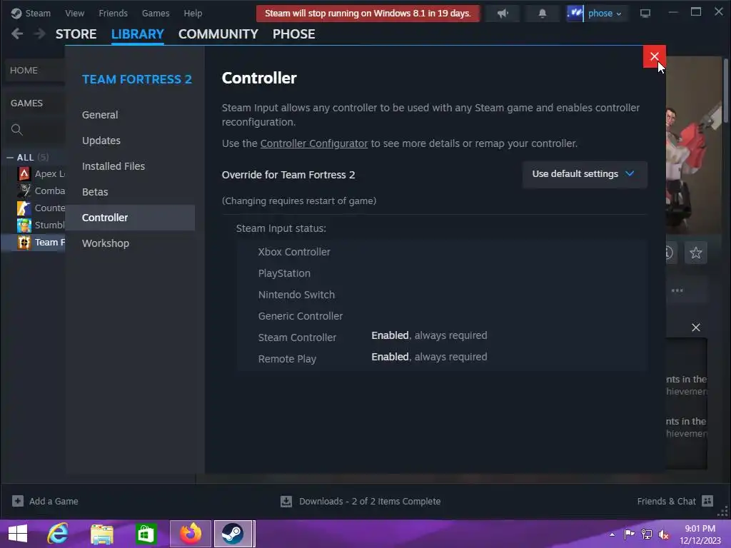The height and width of the screenshot is (548, 731).
Task: Click the library search magnifier icon
Action: click(17, 130)
